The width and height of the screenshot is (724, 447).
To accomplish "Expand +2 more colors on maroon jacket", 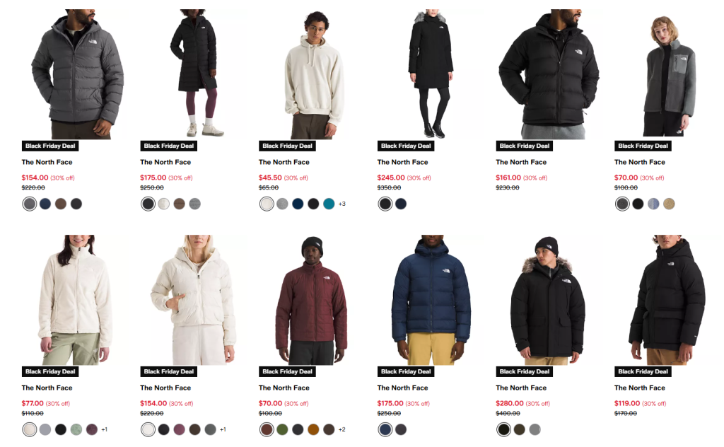I will point(341,429).
